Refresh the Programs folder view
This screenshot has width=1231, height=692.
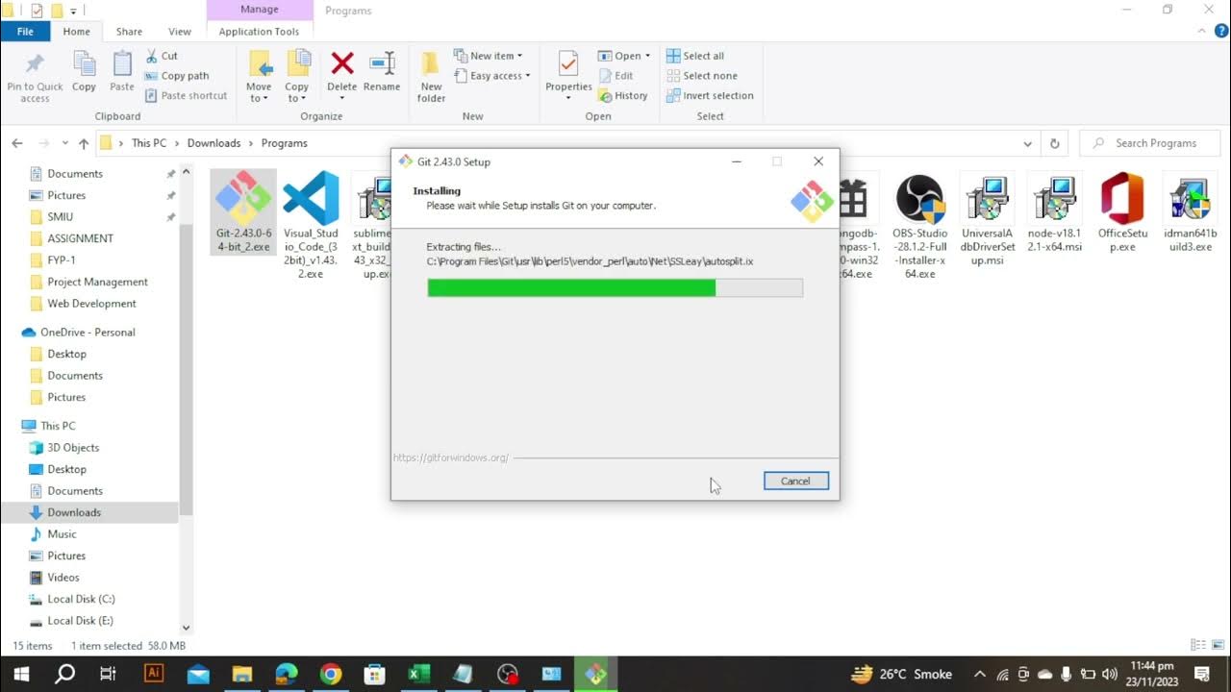pos(1054,143)
